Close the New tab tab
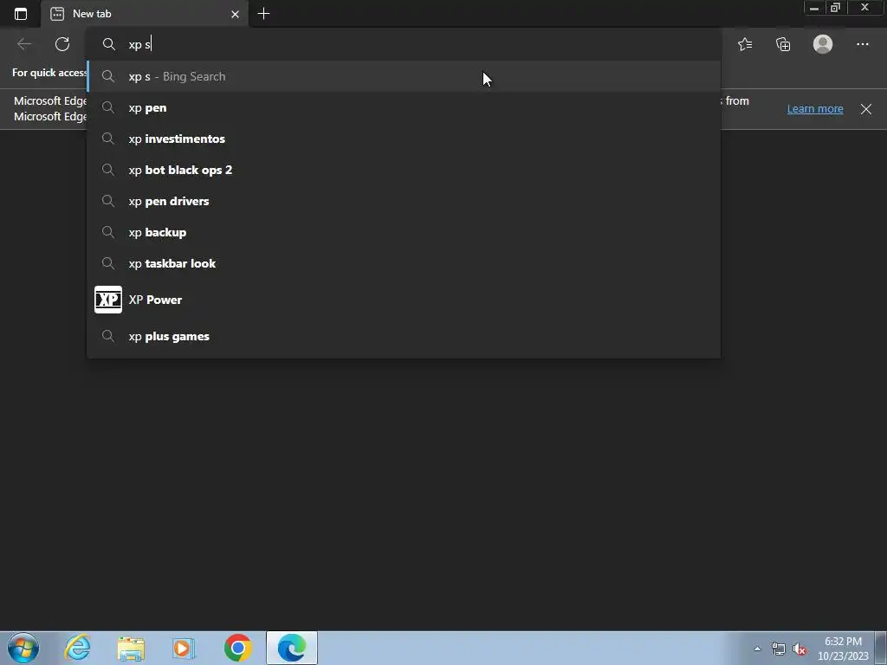The image size is (887, 665). point(236,14)
